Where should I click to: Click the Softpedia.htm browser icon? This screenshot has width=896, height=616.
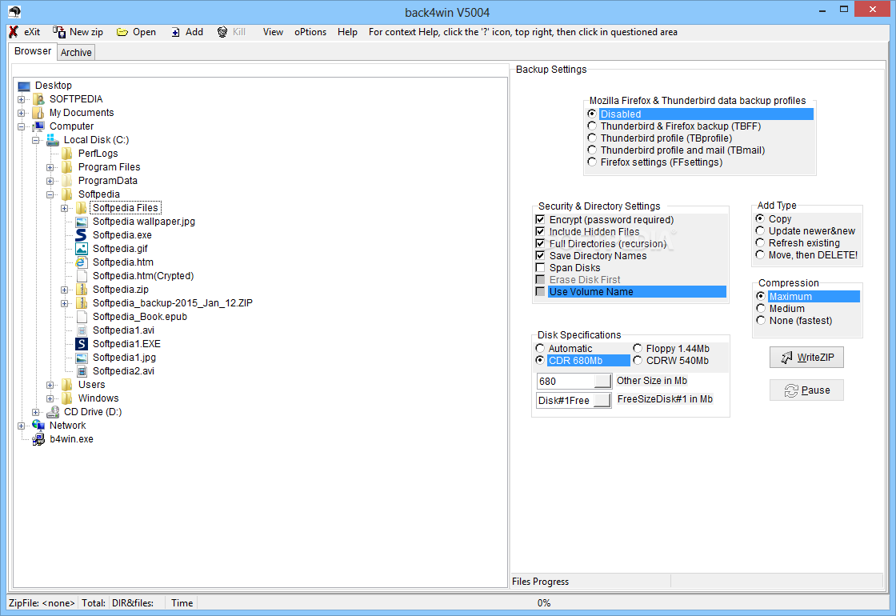click(82, 262)
